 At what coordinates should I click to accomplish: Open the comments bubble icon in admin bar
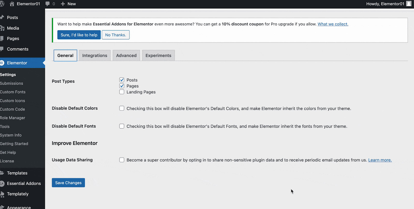48,4
